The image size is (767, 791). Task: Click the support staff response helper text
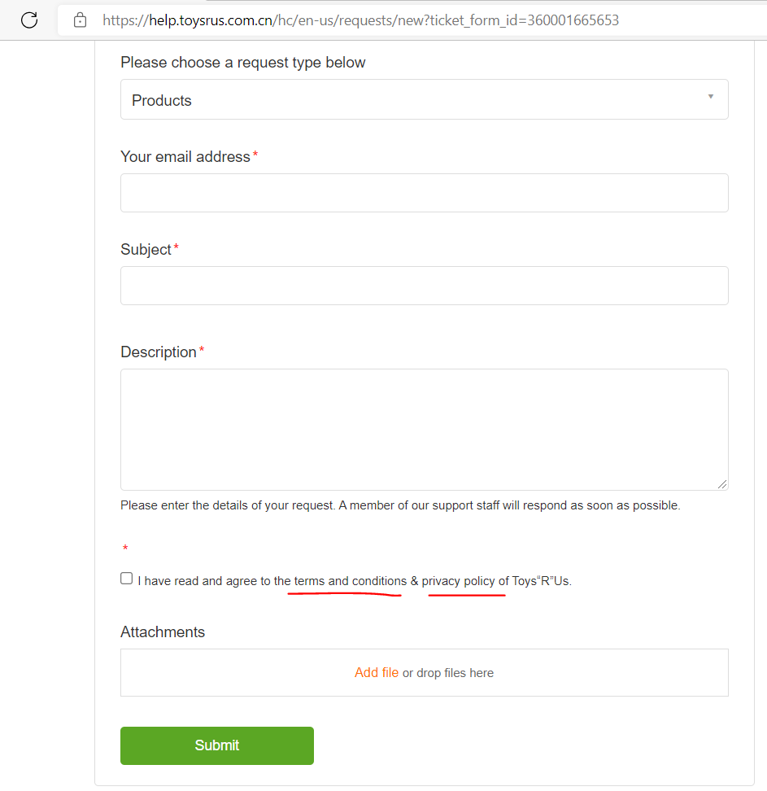coord(399,505)
